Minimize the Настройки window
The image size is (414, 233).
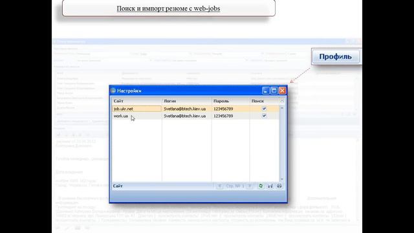tap(266, 91)
